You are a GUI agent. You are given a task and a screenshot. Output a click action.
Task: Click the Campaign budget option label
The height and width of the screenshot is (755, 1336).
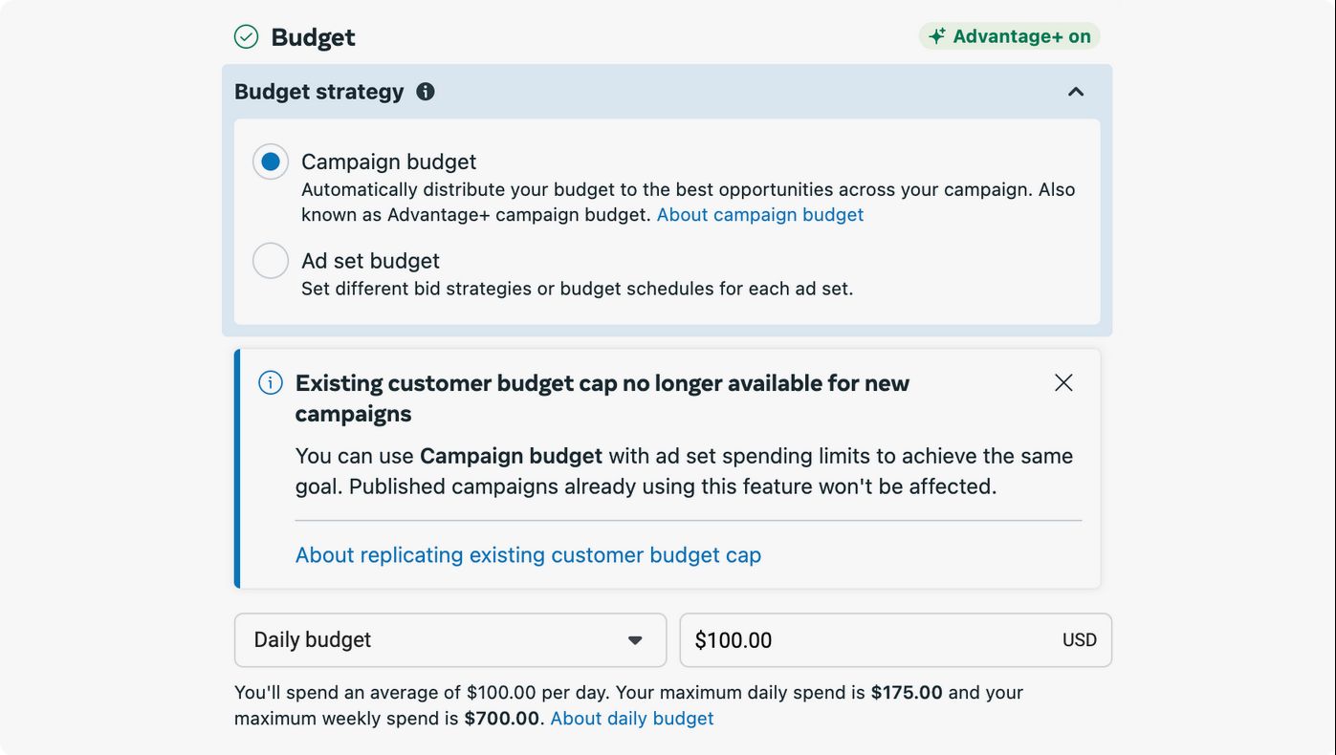388,162
